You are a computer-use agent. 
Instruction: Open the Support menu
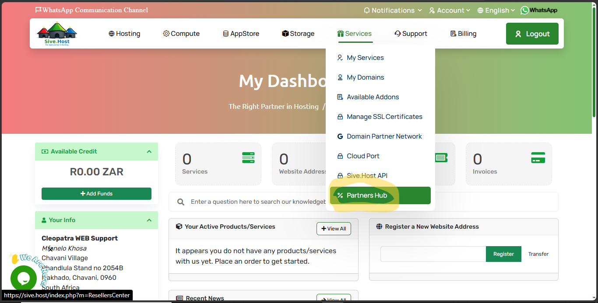(x=411, y=34)
